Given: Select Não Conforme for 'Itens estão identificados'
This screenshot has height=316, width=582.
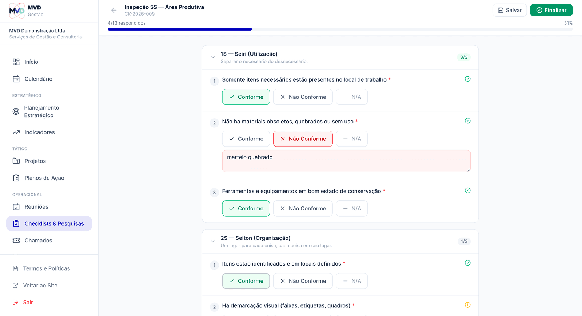Looking at the screenshot, I should (x=303, y=281).
